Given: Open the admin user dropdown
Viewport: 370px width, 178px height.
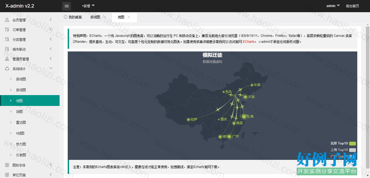Looking at the screenshot, I should 333,6.
